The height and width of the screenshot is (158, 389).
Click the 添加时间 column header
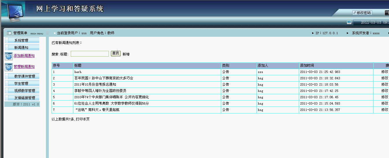pos(336,66)
